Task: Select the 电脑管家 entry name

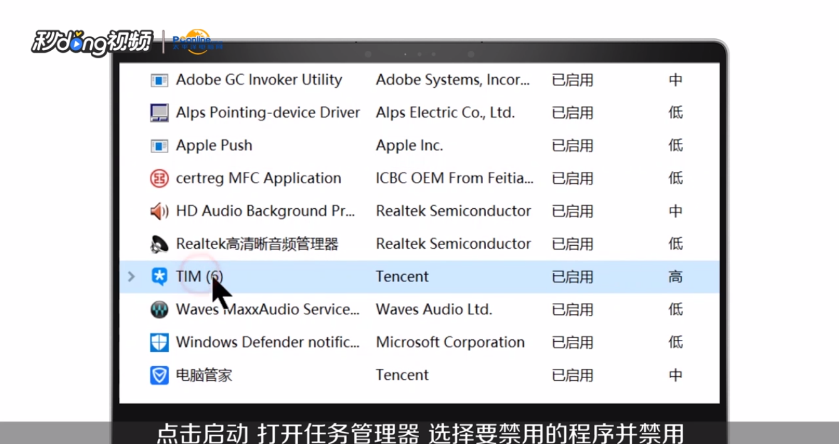Action: (204, 375)
